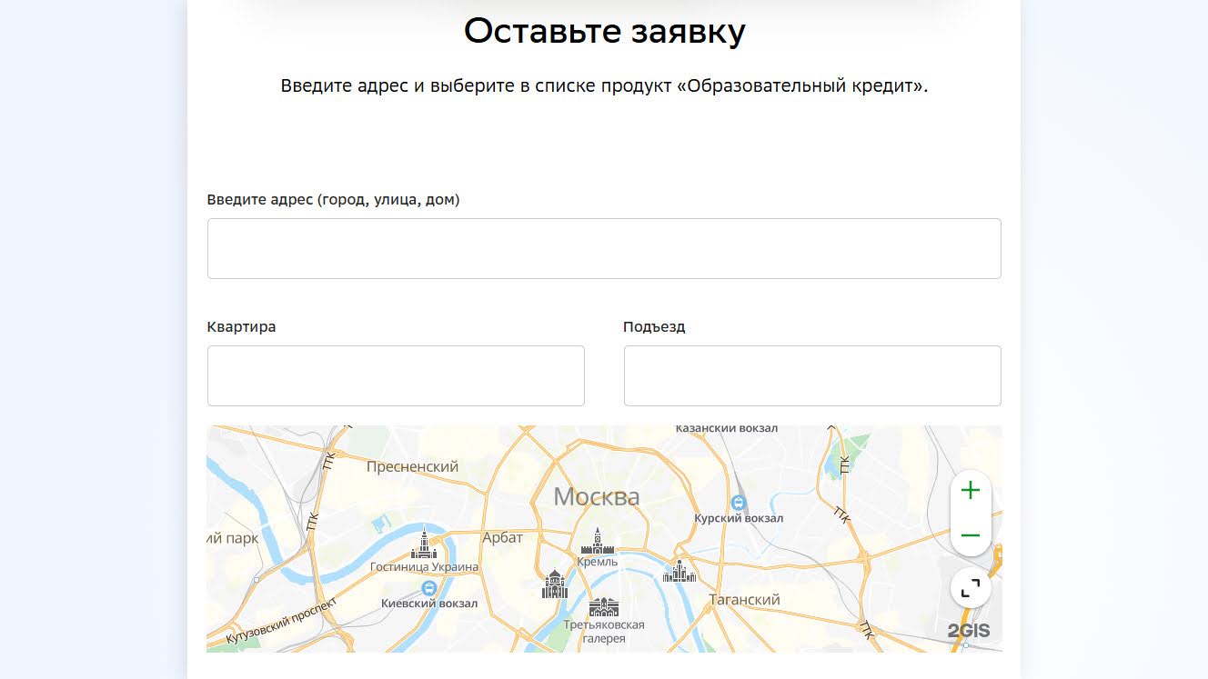Click the Кутузовский проспект street label
The width and height of the screenshot is (1208, 679).
pos(282,620)
